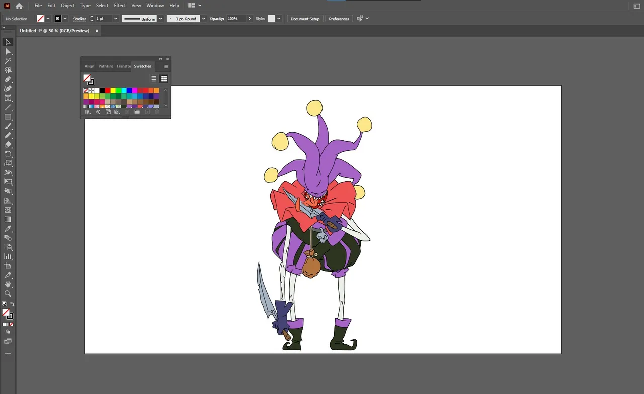
Task: Select the Gradient tool
Action: click(8, 219)
